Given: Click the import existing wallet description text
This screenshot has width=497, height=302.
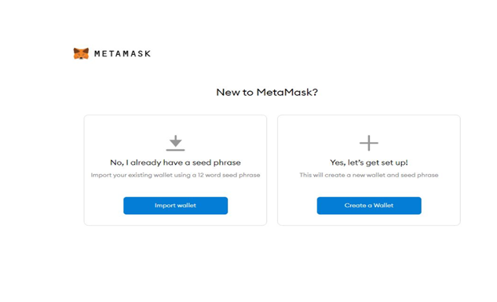Looking at the screenshot, I should point(175,175).
